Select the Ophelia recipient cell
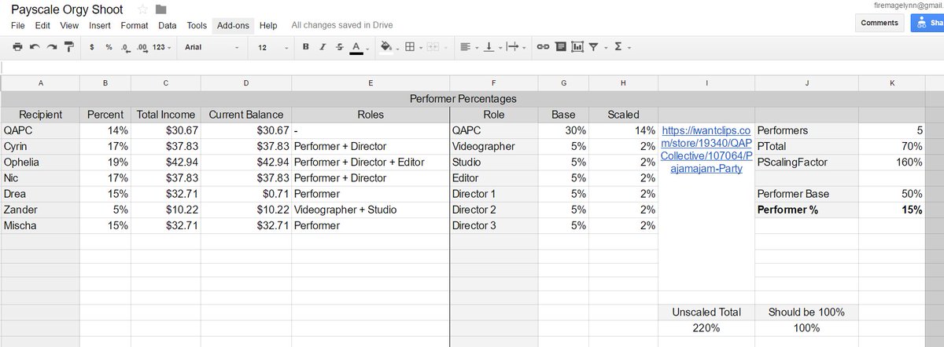944x347 pixels. coord(40,162)
